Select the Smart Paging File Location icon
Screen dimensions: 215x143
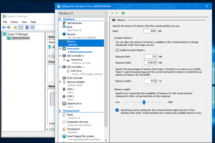(x=64, y=136)
